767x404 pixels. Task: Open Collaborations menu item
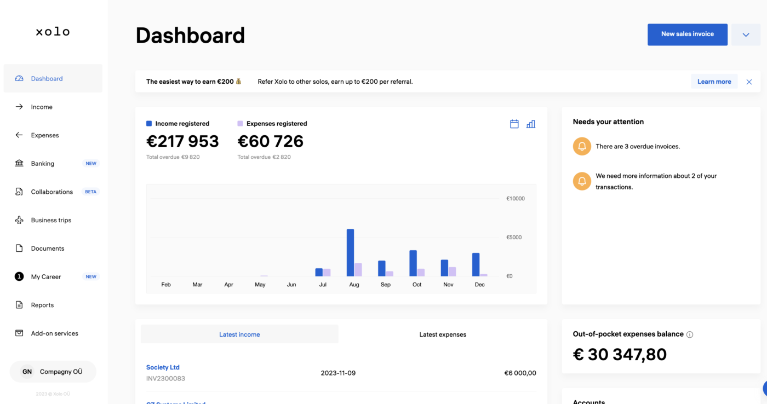(x=53, y=192)
